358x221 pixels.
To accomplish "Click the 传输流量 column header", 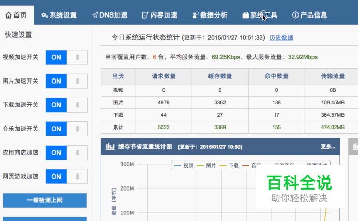I will (x=333, y=76).
